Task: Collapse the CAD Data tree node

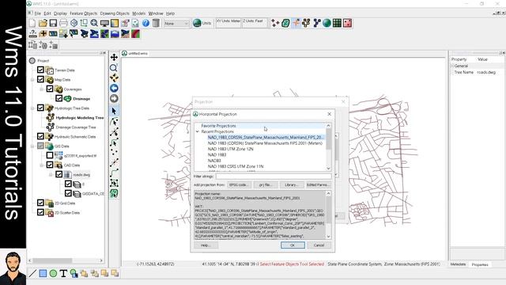Action: 41,165
